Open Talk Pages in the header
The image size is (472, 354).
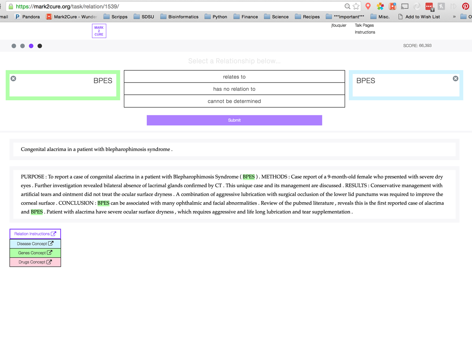[364, 25]
